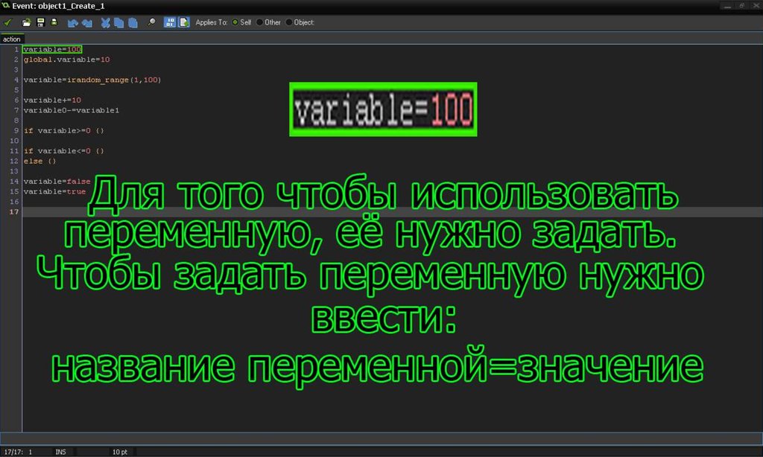Click the irandom_range code line
This screenshot has height=457, width=763.
pyautogui.click(x=92, y=79)
